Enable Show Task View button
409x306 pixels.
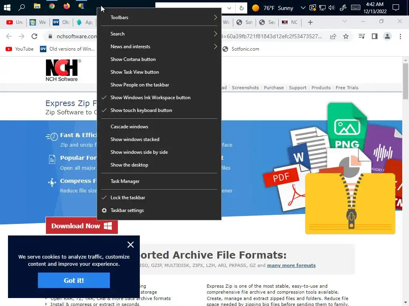159,72
